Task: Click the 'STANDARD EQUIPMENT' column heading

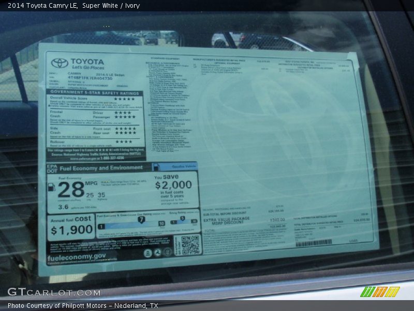Action: pyautogui.click(x=165, y=59)
